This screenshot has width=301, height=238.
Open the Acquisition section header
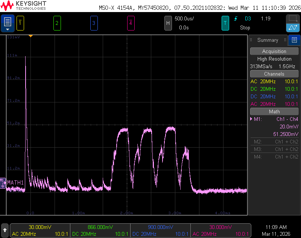274,51
